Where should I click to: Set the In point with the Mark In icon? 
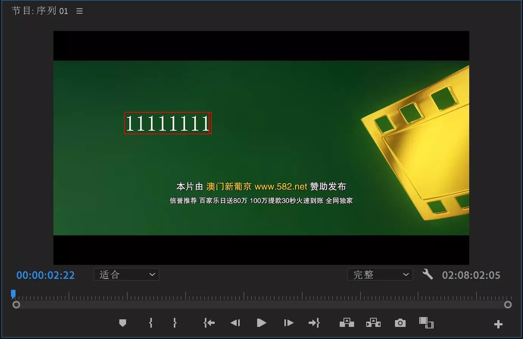click(x=150, y=323)
